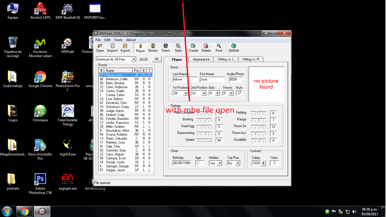Switch to the Roster view icon
386x217 pixels.
click(x=153, y=48)
